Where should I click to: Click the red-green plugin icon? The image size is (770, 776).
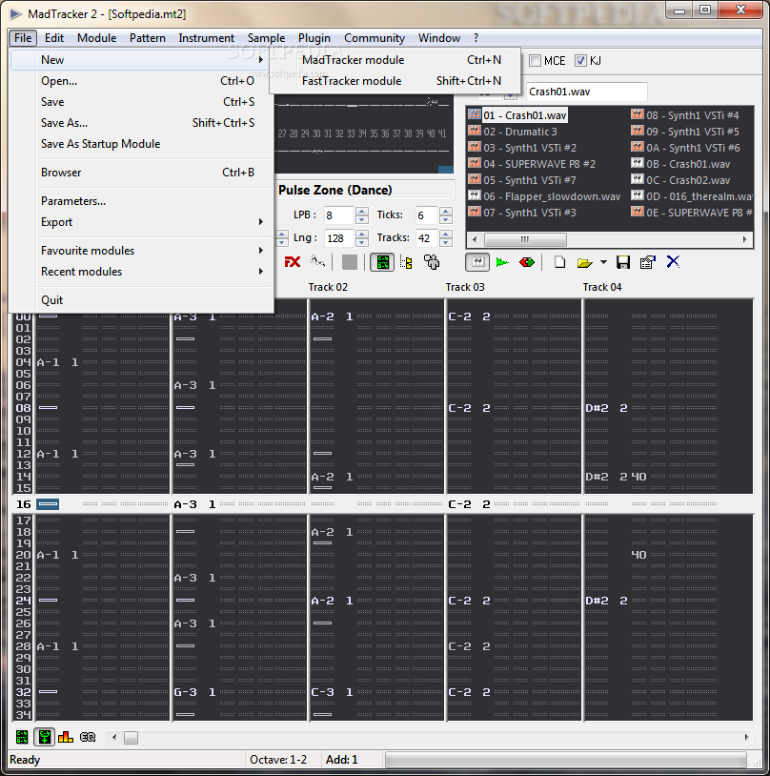527,262
